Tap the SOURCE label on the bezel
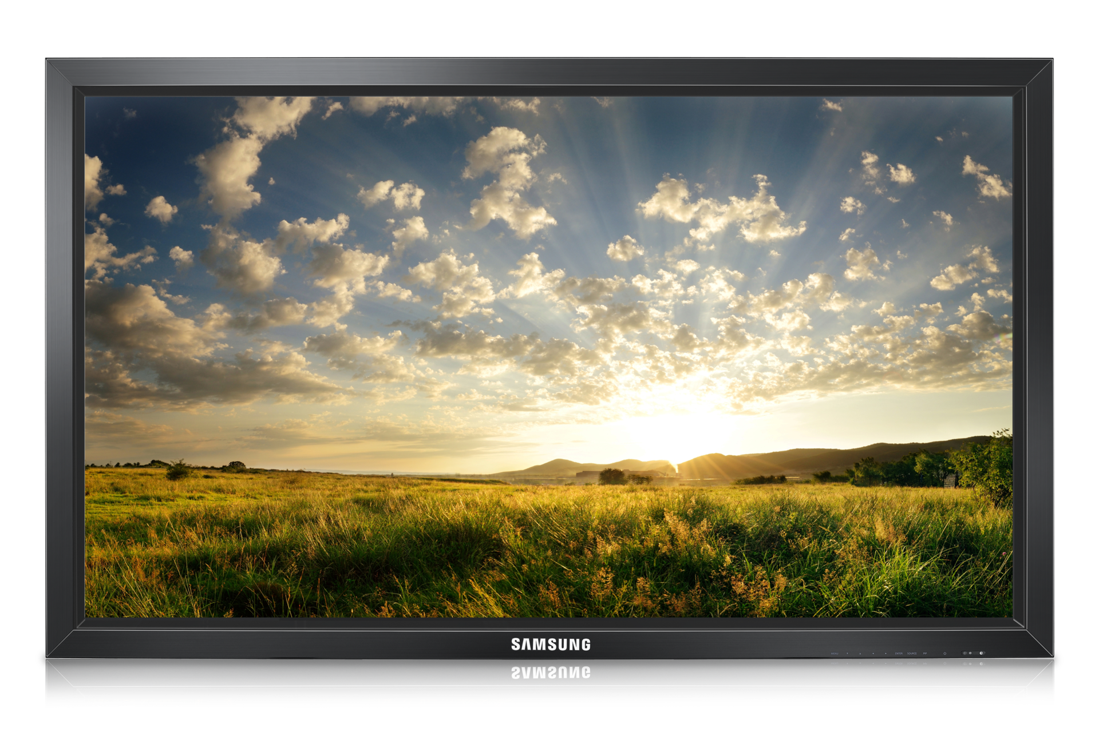 pos(912,654)
